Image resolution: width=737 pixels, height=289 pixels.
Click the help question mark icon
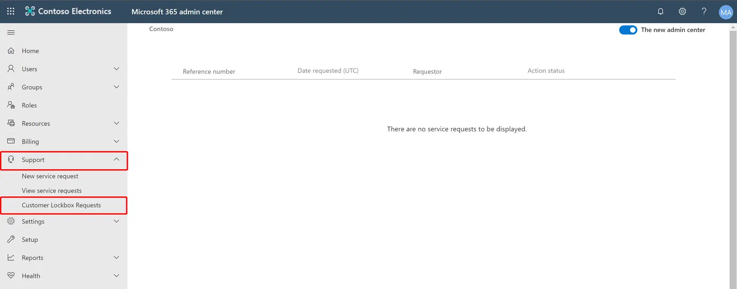click(x=704, y=12)
